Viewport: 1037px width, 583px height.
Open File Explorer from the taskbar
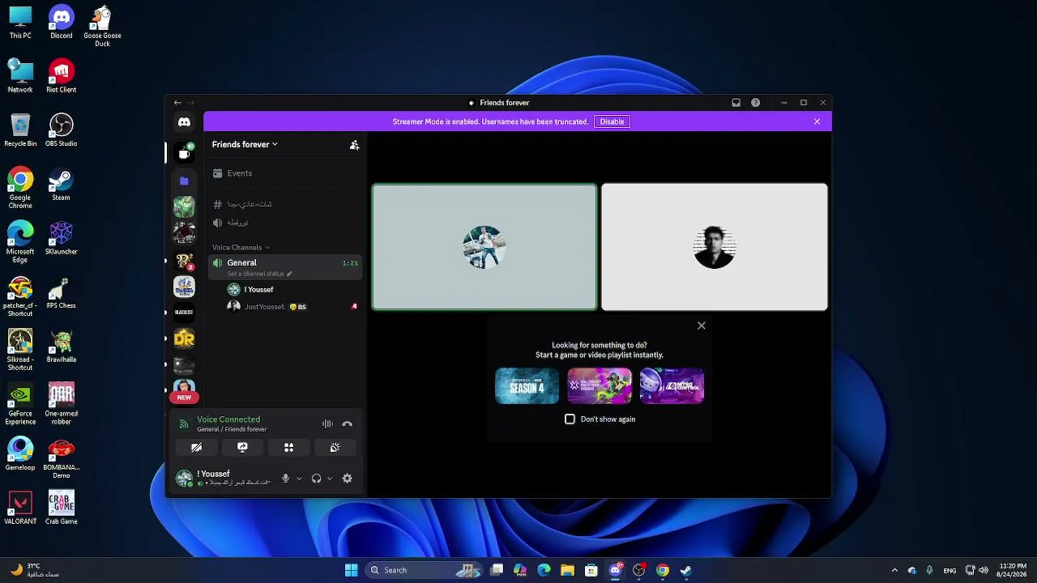(567, 570)
